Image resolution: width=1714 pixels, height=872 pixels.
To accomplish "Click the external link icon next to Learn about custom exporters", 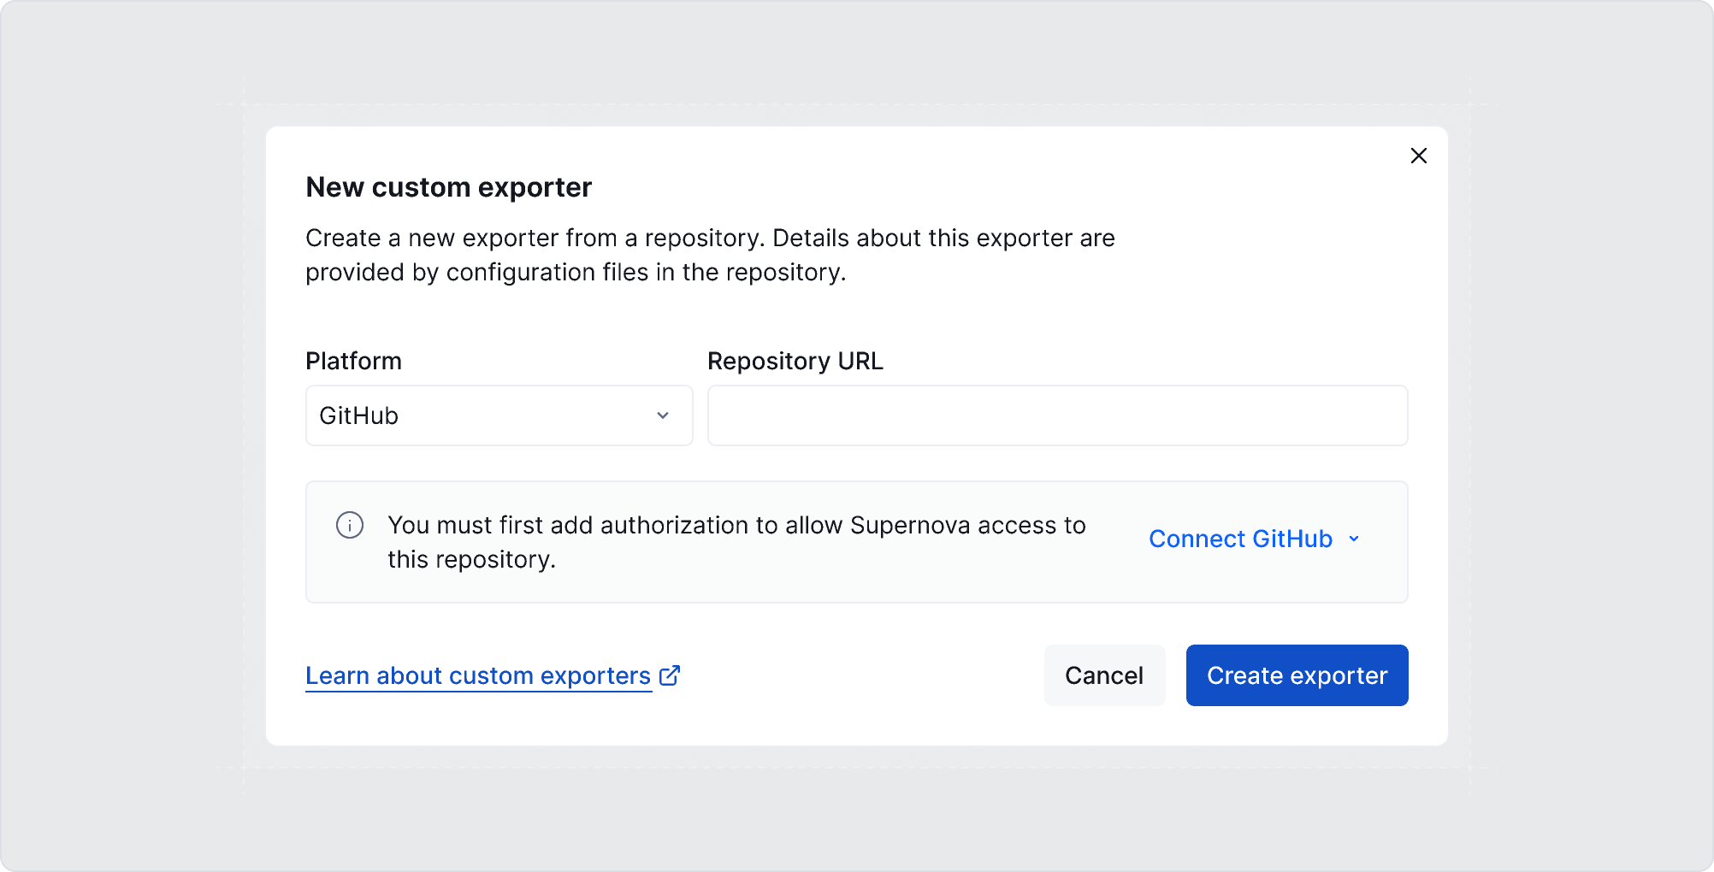I will 668,675.
